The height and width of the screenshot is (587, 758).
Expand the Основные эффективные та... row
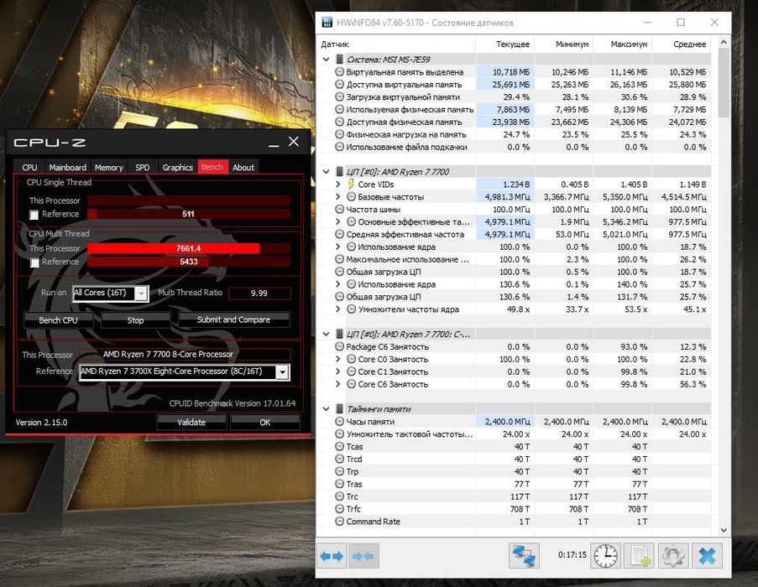pyautogui.click(x=338, y=222)
